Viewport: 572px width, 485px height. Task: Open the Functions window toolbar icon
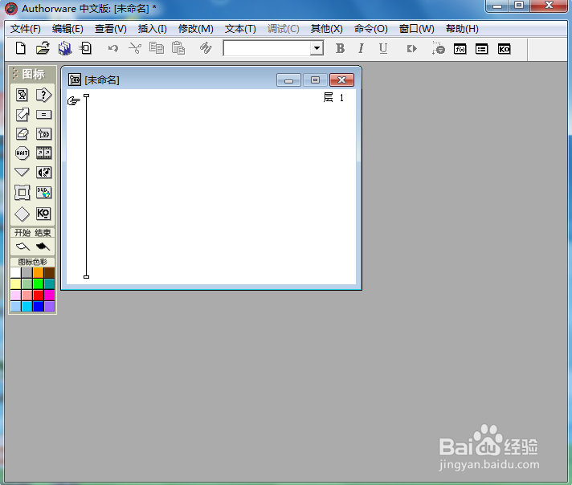pyautogui.click(x=460, y=49)
